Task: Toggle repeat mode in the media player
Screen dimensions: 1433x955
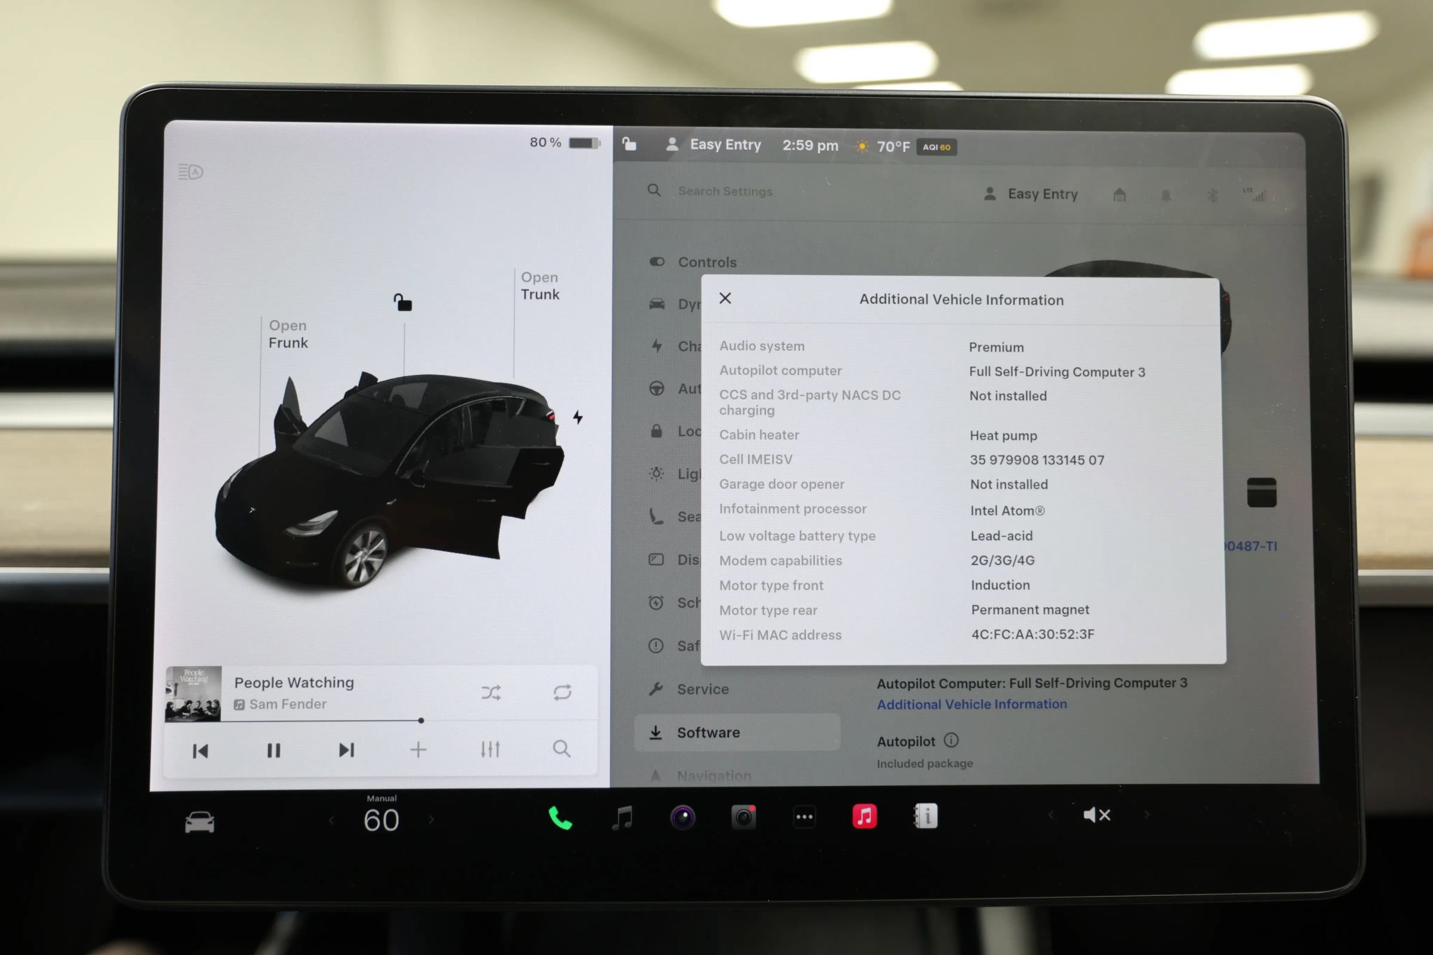Action: tap(562, 692)
